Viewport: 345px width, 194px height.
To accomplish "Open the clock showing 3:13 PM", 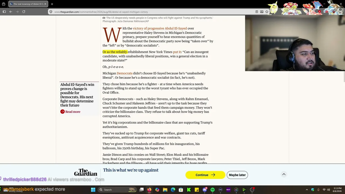I will (x=337, y=190).
